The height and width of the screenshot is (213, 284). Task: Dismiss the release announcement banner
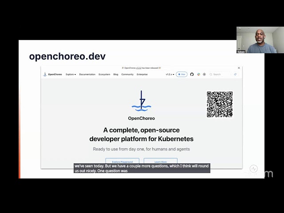click(239, 68)
